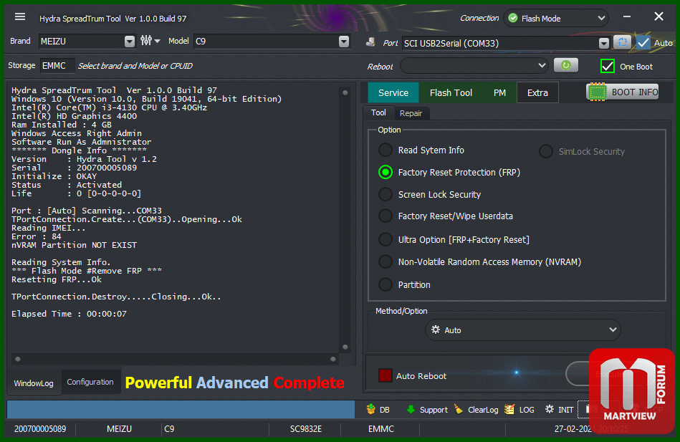Click the equalizer settings icon beside Brand
The height and width of the screenshot is (442, 680).
pyautogui.click(x=147, y=42)
